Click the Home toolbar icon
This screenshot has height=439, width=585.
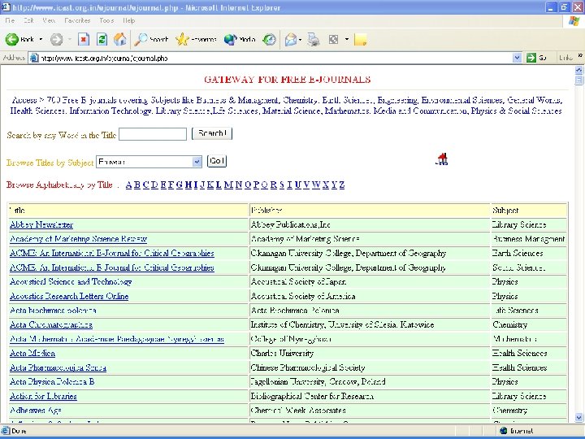point(119,39)
